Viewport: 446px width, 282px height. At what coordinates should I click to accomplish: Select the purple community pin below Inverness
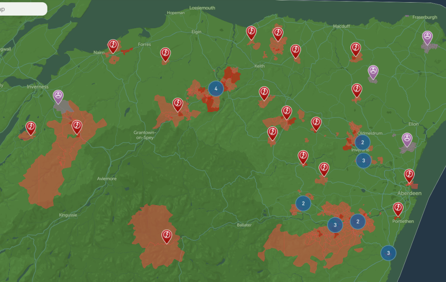coord(58,96)
